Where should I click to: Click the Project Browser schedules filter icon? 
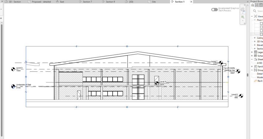click(261, 5)
